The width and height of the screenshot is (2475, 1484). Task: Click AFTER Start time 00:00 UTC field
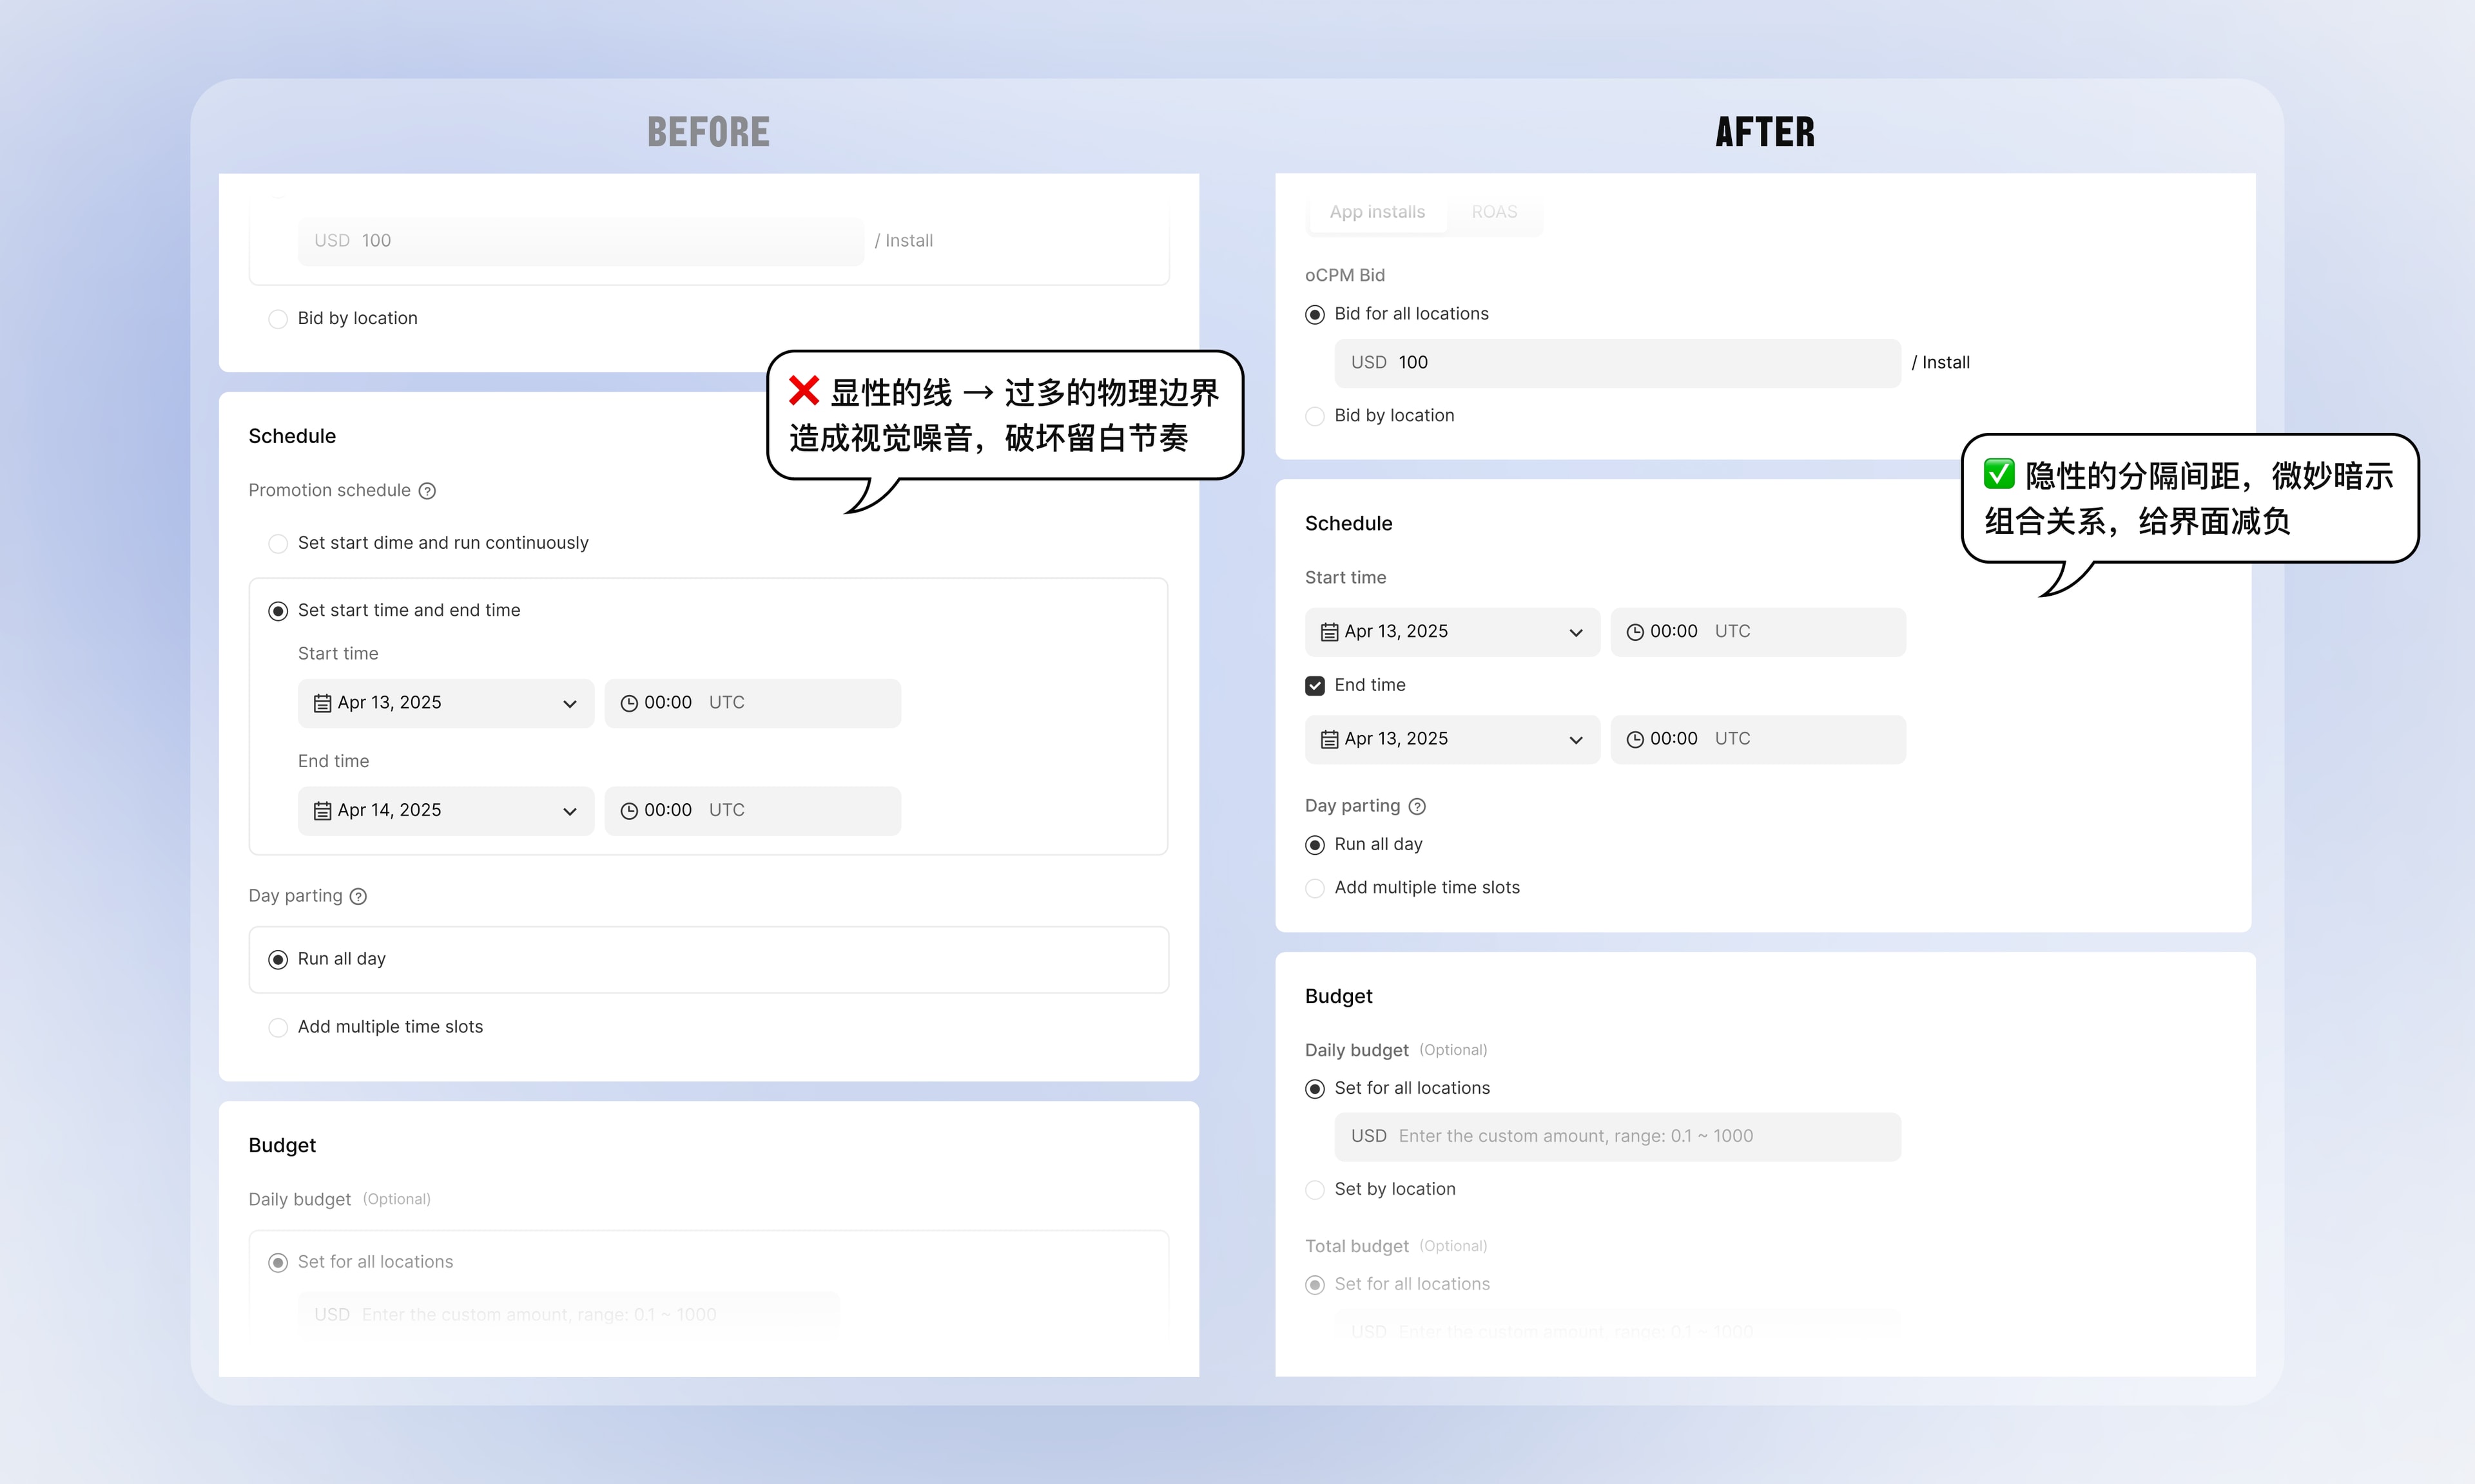[x=1759, y=632]
